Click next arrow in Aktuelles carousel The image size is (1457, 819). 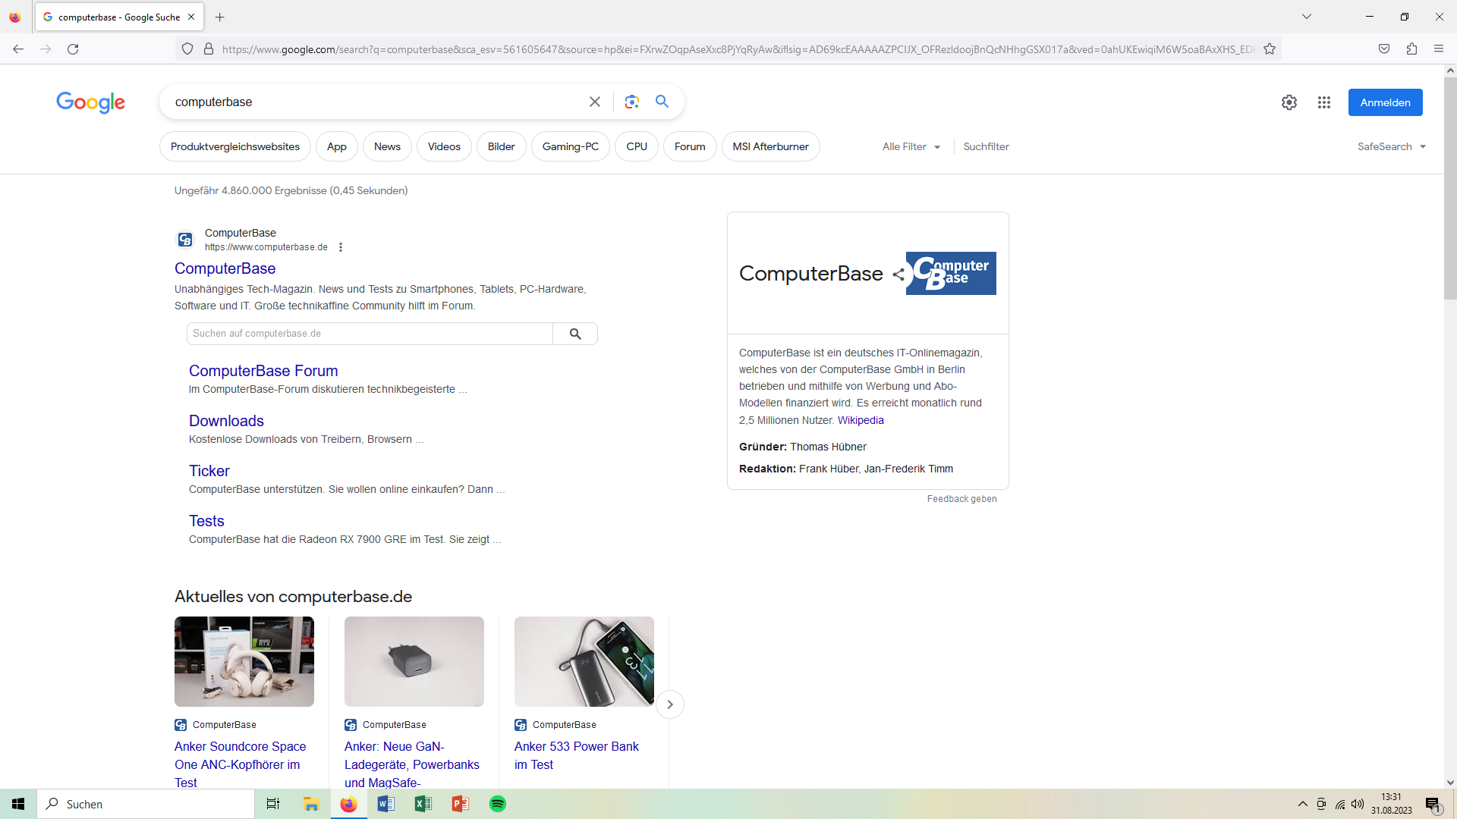tap(669, 704)
